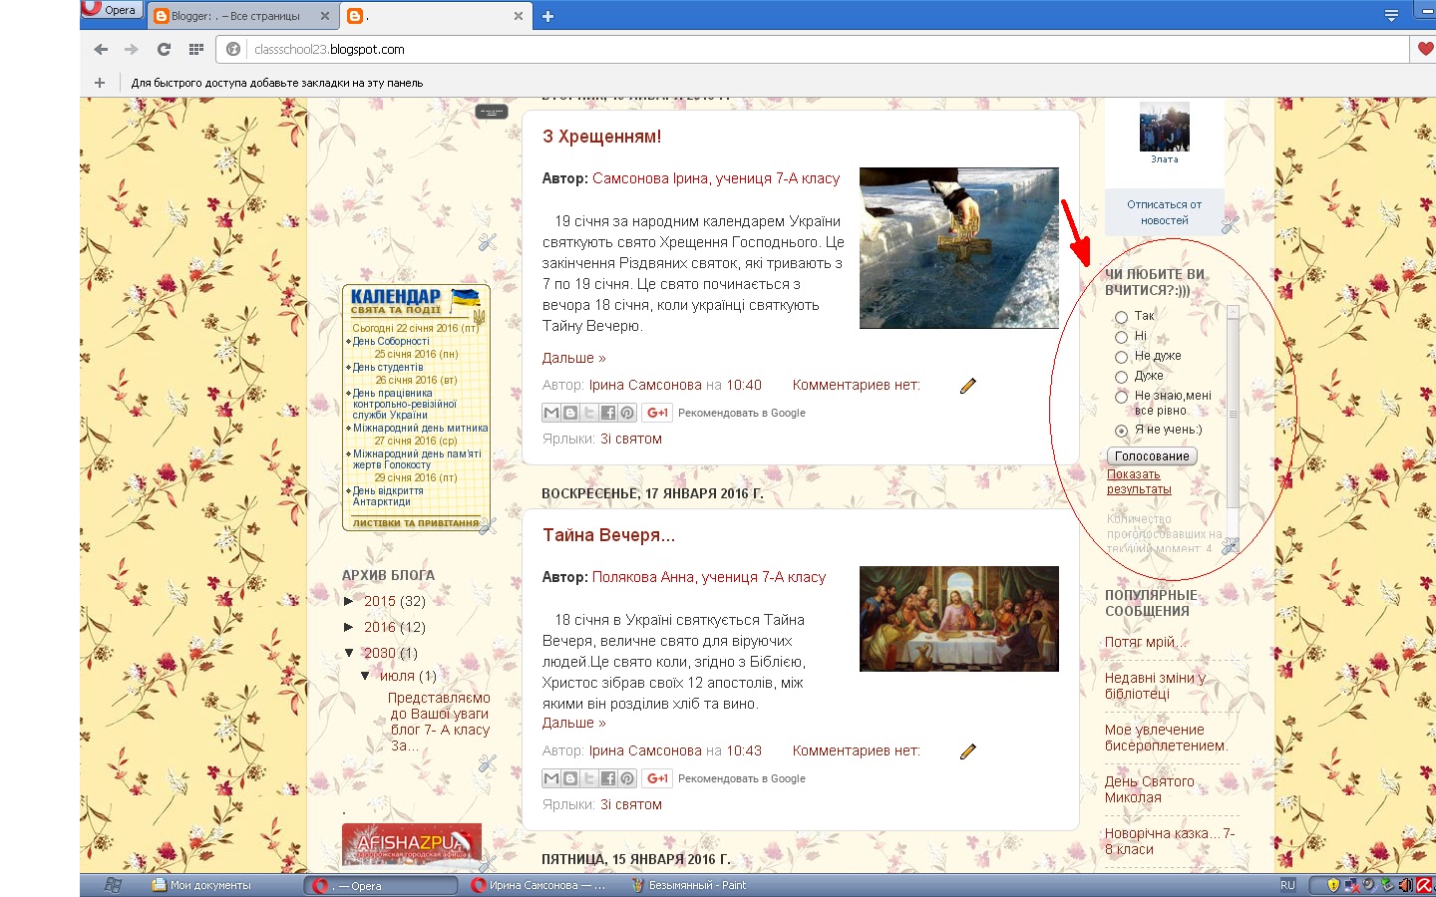Close the 'Blogger: . – Все страницы' tab
The height and width of the screenshot is (897, 1436).
pyautogui.click(x=325, y=16)
